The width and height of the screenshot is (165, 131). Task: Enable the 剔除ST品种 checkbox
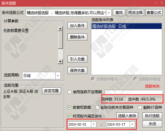pyautogui.click(x=140, y=107)
